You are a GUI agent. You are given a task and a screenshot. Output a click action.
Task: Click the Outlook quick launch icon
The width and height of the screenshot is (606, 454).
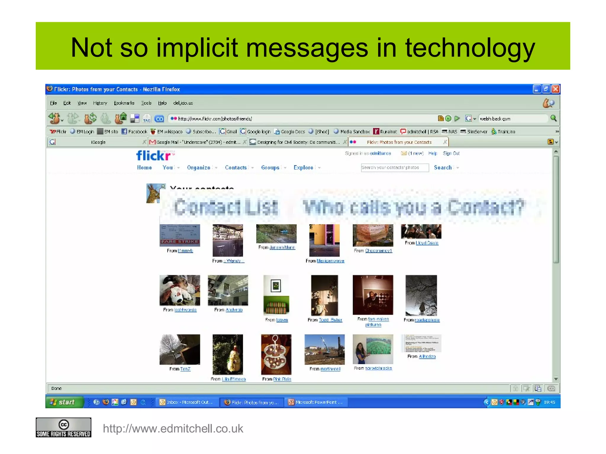(x=133, y=402)
